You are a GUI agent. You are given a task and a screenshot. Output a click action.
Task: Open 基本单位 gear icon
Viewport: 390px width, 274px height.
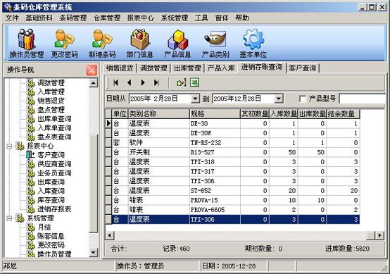point(253,43)
